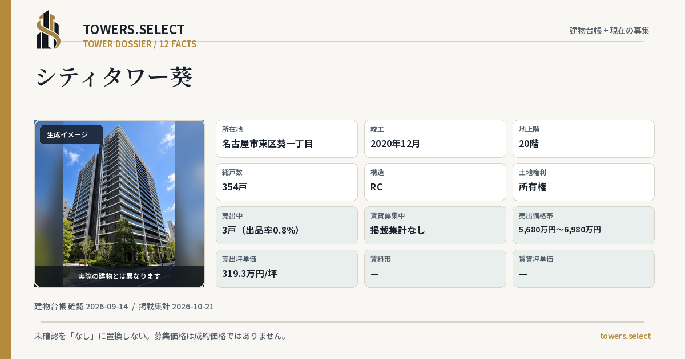Click the 構造 RC fact card
The width and height of the screenshot is (685, 359).
pyautogui.click(x=435, y=182)
